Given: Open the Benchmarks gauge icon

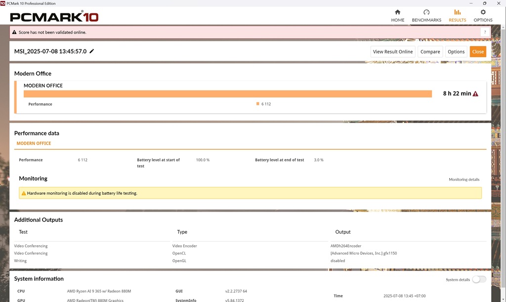Looking at the screenshot, I should click(426, 12).
